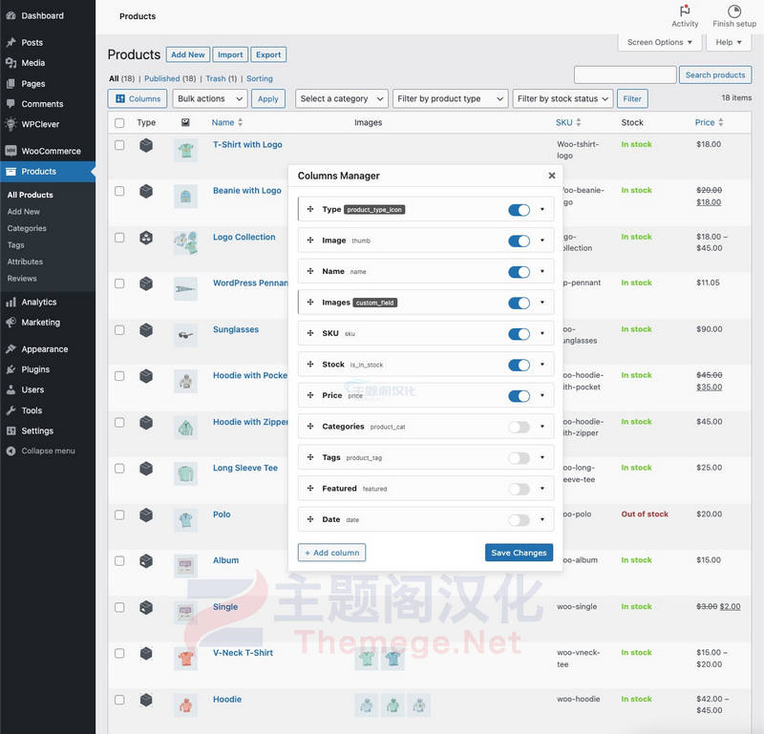
Task: Open the Bulk actions dropdown
Action: click(210, 99)
